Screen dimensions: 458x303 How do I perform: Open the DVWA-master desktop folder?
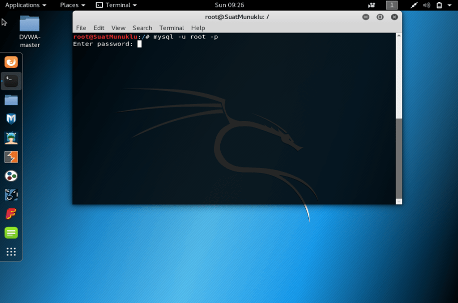pos(30,31)
